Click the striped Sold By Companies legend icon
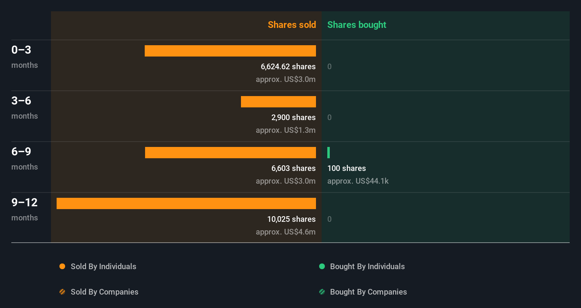Image resolution: width=581 pixels, height=308 pixels. 62,292
